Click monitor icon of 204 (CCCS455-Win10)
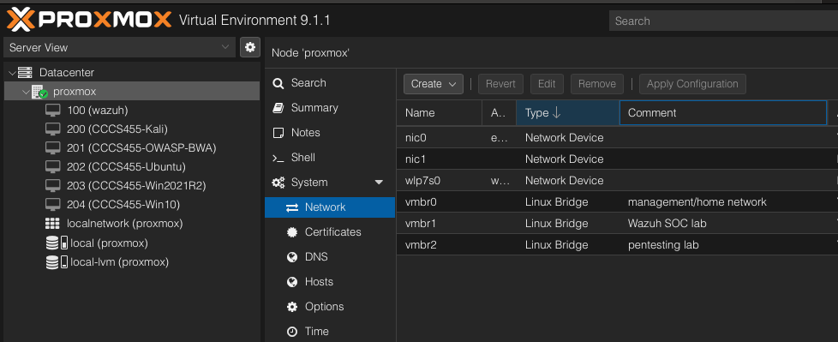This screenshot has width=838, height=342. [52, 205]
